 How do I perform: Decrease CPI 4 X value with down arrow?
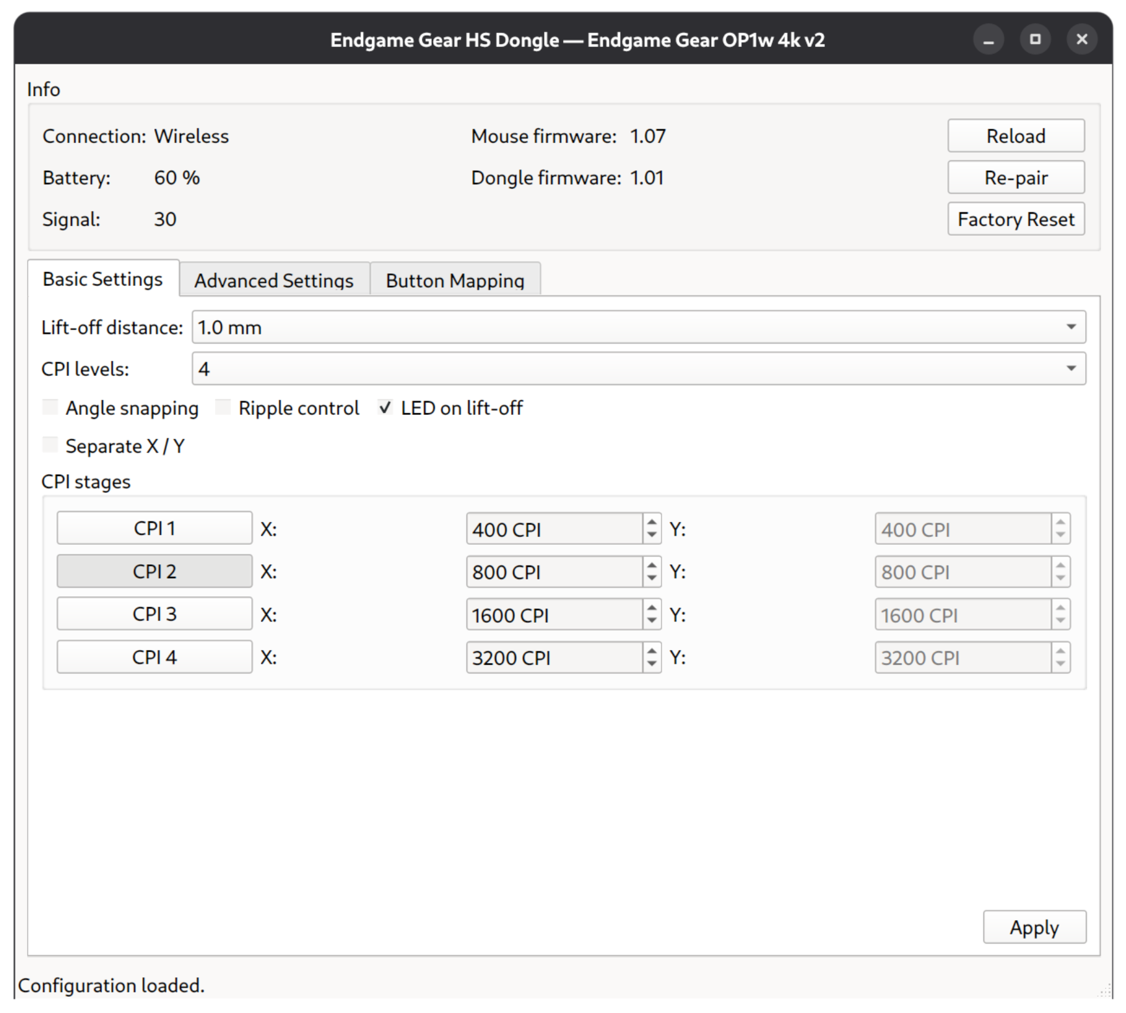(652, 664)
